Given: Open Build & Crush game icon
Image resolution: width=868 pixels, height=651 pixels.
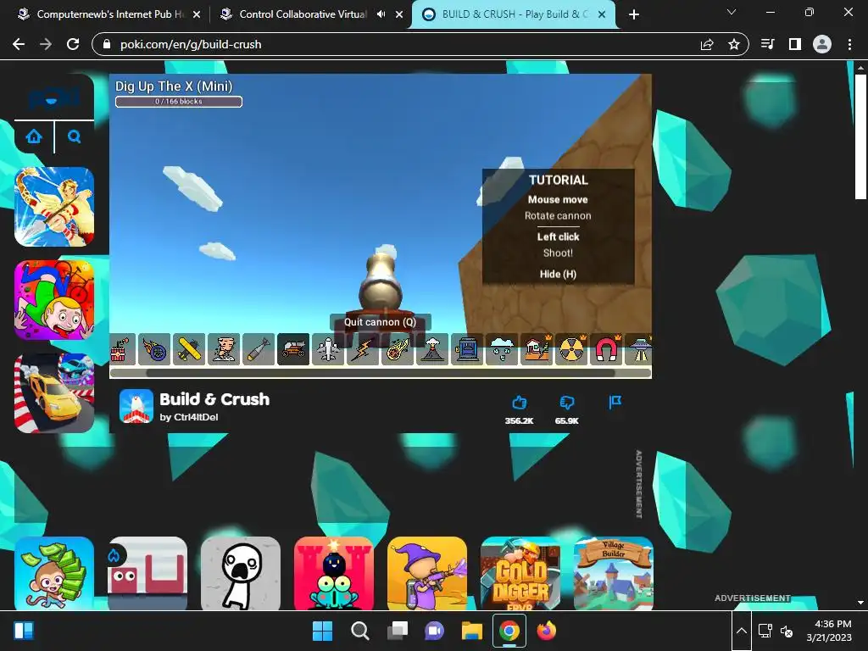Looking at the screenshot, I should [x=136, y=406].
